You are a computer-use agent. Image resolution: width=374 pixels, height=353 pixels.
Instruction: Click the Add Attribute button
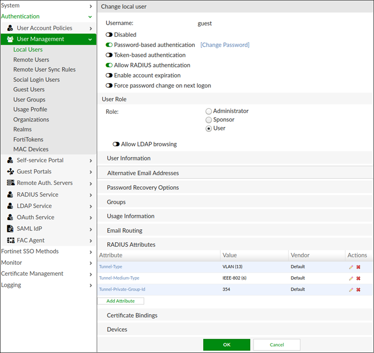pyautogui.click(x=120, y=301)
